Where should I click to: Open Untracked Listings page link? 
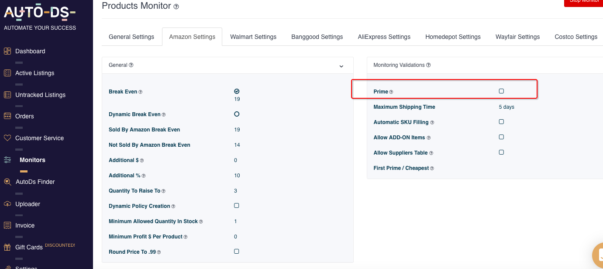click(x=40, y=95)
